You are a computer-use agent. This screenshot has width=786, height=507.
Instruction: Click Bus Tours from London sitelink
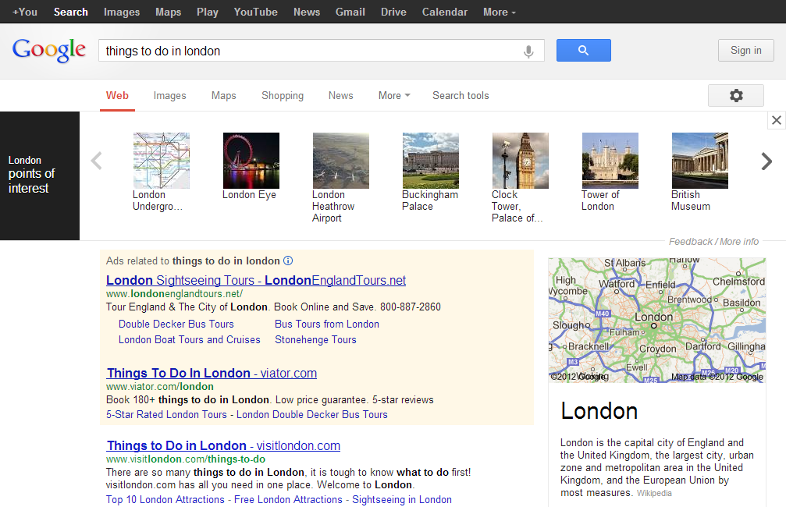pos(327,324)
